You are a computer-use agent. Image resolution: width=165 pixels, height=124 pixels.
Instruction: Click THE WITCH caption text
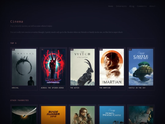point(75,88)
